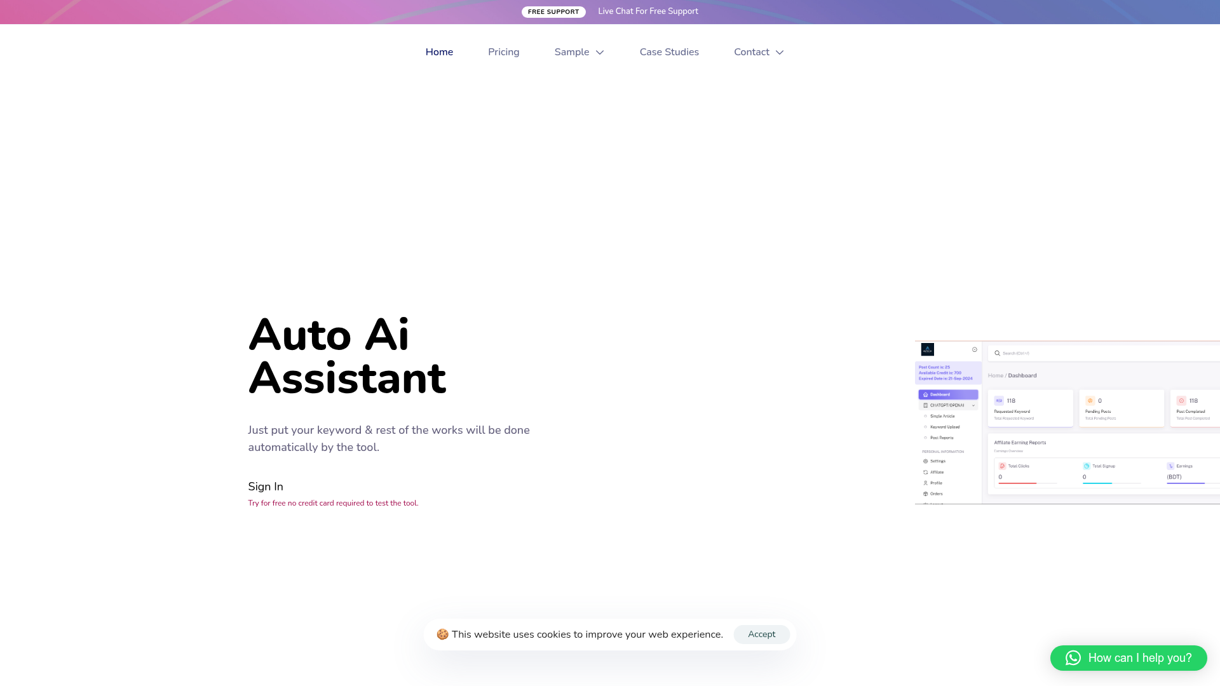Viewport: 1220px width, 686px height.
Task: Click the red Total Clicks progress bar
Action: click(x=1017, y=483)
